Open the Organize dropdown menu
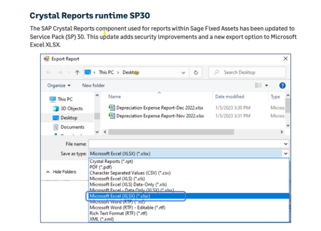321x231 pixels. click(x=58, y=85)
